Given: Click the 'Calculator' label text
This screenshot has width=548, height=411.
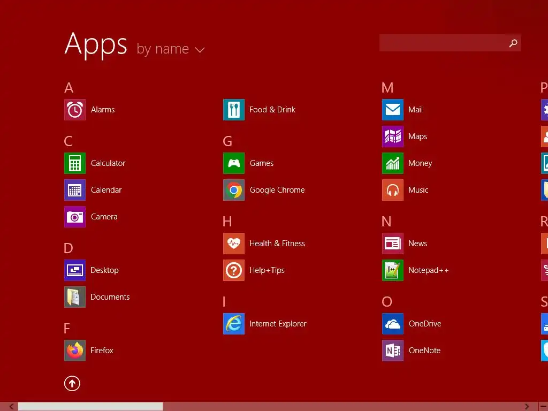Looking at the screenshot, I should (108, 163).
